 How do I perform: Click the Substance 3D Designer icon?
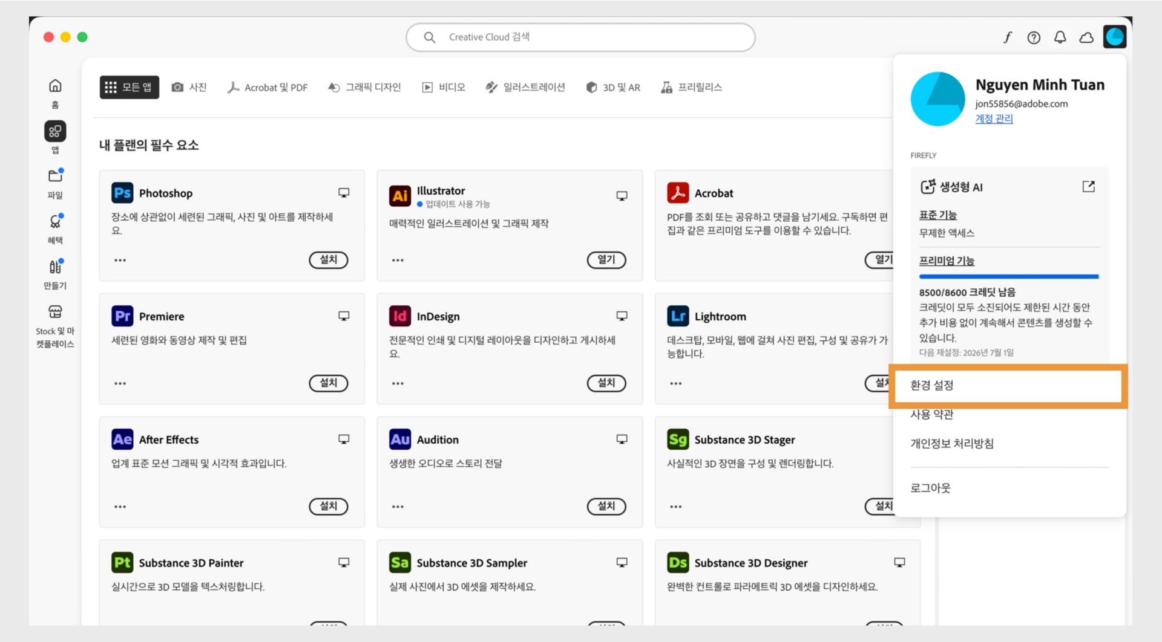(x=678, y=563)
